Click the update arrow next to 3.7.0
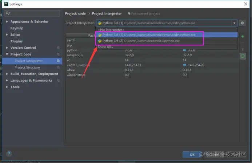This screenshot has height=163, width=252. [x=184, y=50]
